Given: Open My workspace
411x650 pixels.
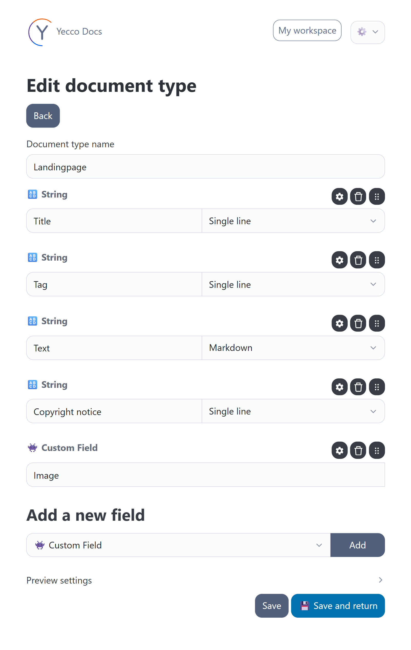Looking at the screenshot, I should tap(307, 31).
